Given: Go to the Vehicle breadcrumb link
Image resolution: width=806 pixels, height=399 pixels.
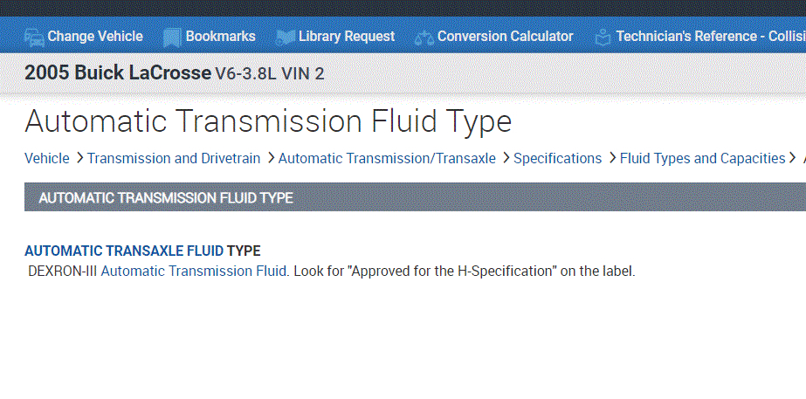Looking at the screenshot, I should pos(46,158).
